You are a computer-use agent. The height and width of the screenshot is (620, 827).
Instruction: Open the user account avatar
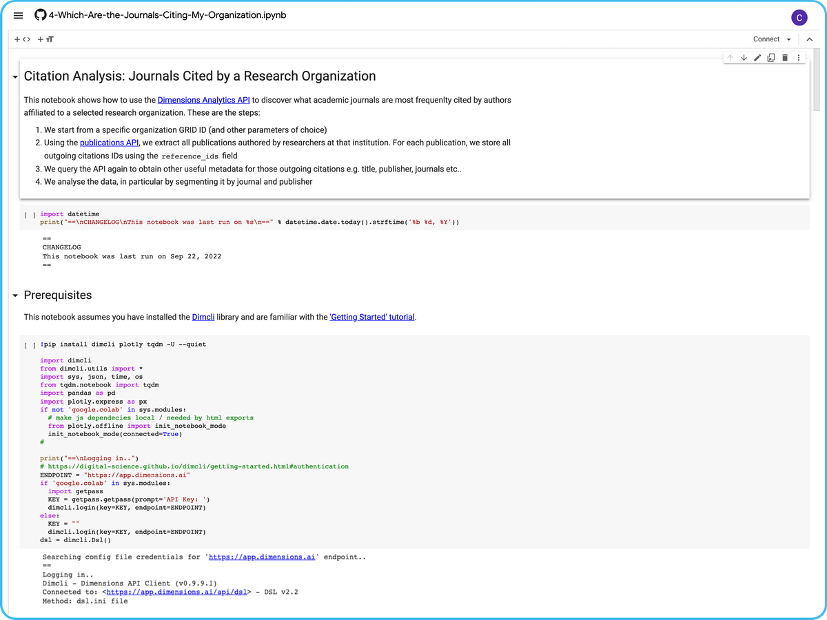pos(799,17)
